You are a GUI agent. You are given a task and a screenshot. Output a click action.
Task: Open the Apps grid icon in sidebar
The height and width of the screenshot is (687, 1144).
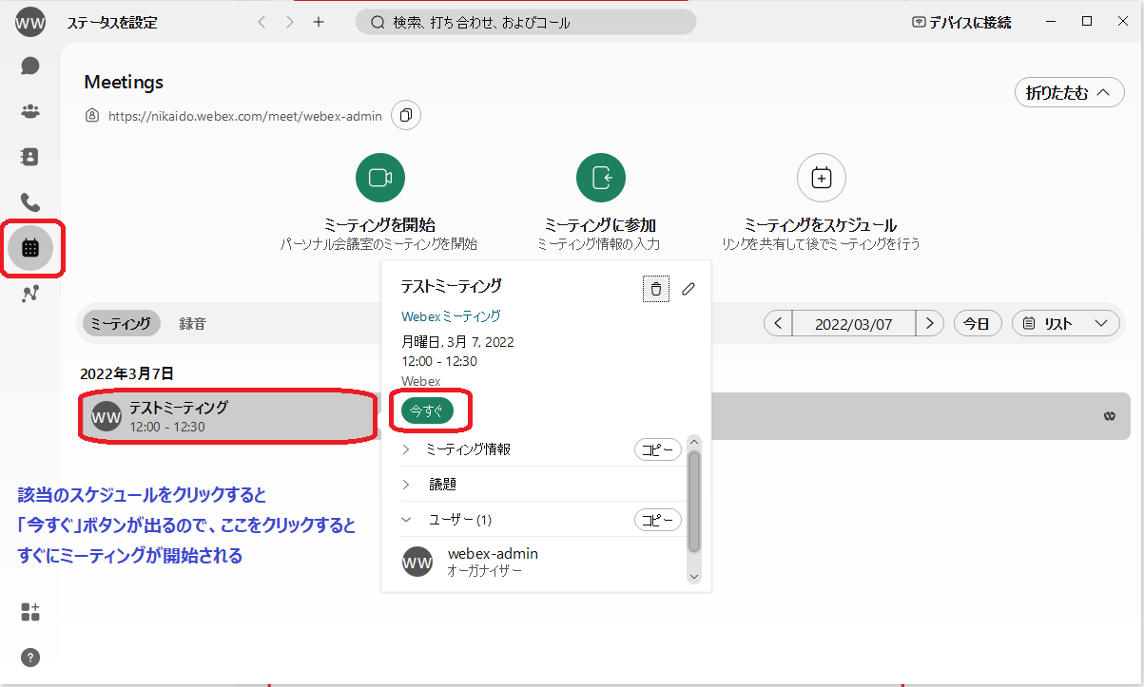(x=30, y=612)
